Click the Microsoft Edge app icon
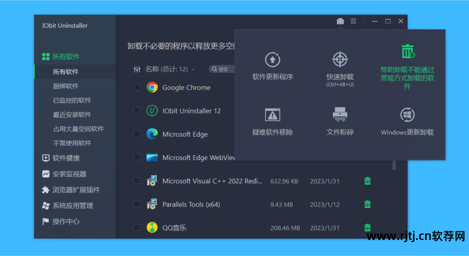This screenshot has width=469, height=256. pos(152,134)
